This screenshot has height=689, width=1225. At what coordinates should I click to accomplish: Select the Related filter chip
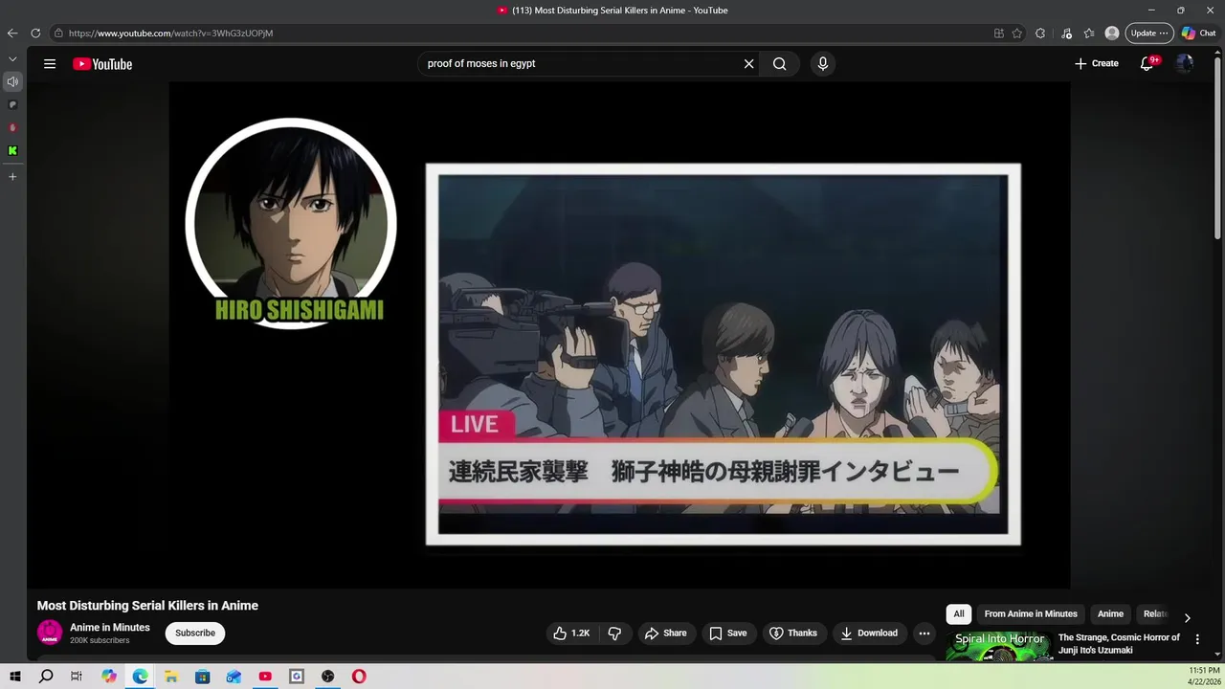[1155, 614]
